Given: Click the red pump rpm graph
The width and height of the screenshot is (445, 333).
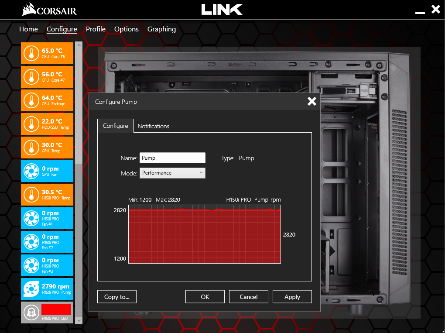Looking at the screenshot, I should (205, 234).
